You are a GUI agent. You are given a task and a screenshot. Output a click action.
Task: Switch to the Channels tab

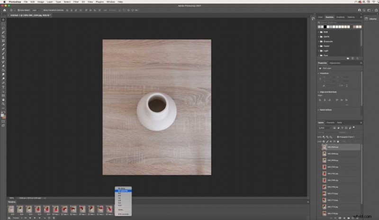(330, 123)
